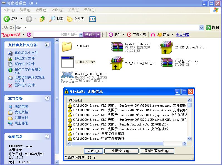Open the 助手 dropdown arrow

click(124, 35)
